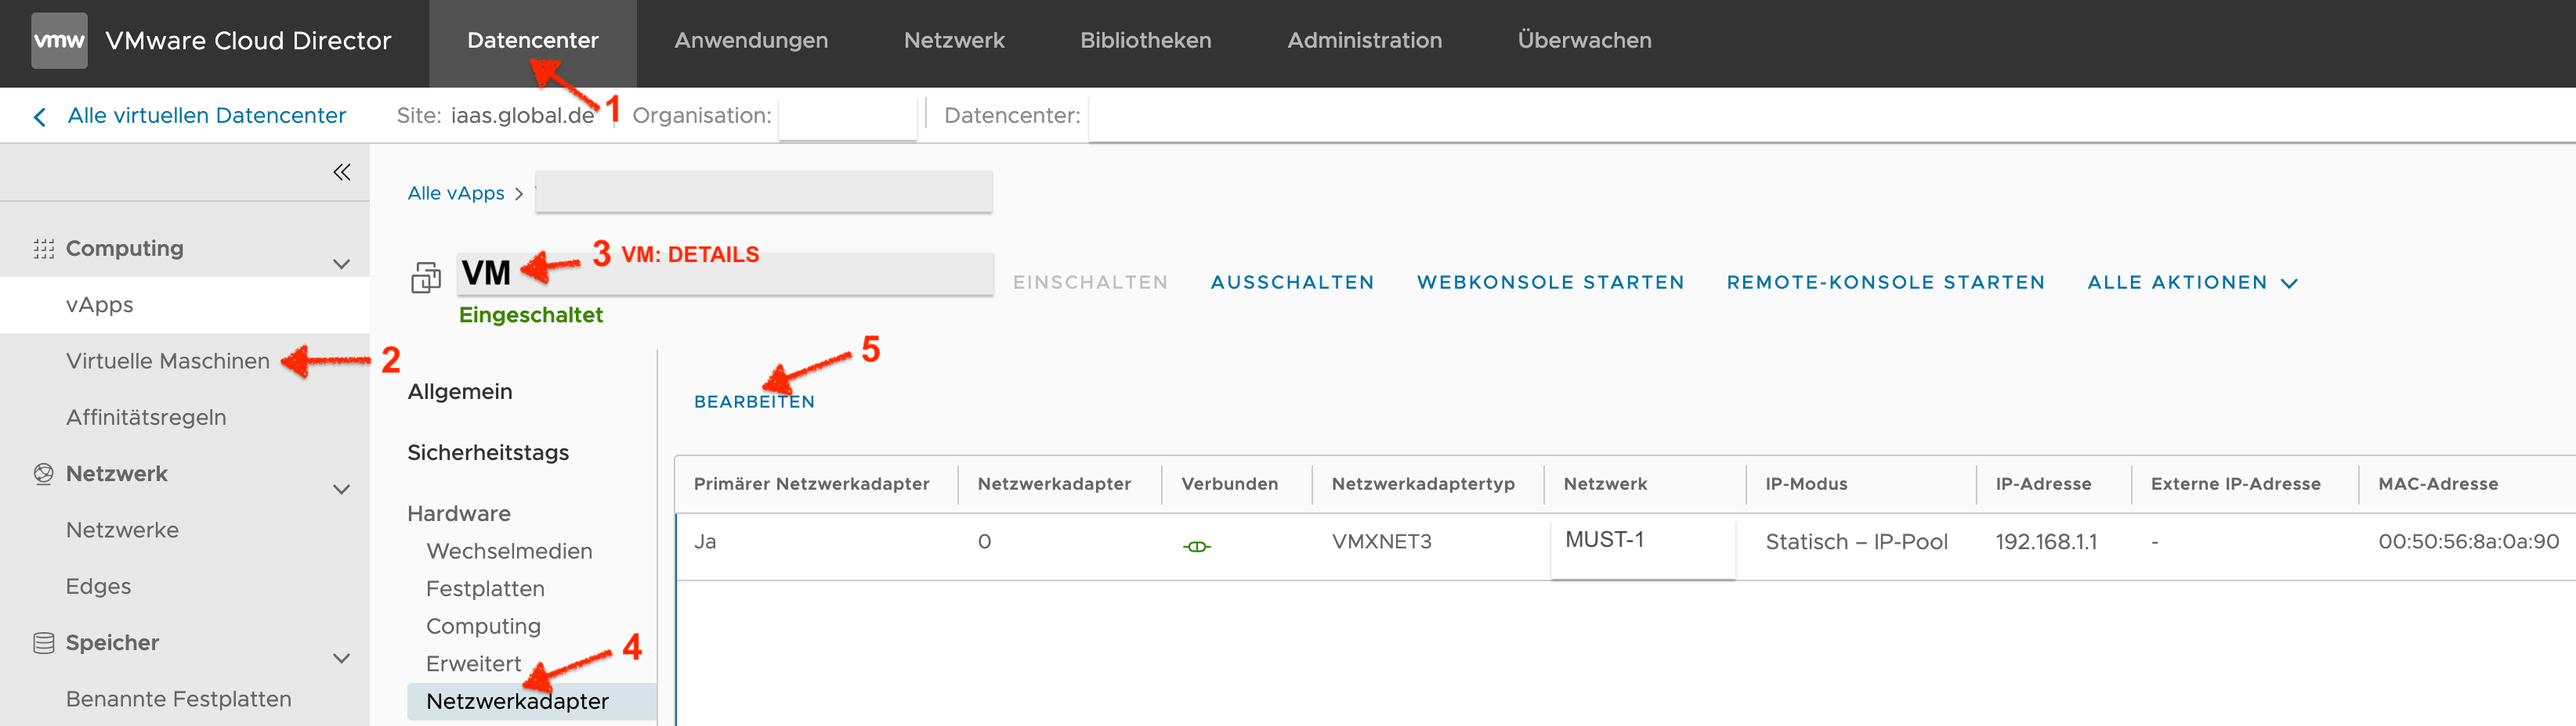Click the Einschalten button

(x=1090, y=282)
